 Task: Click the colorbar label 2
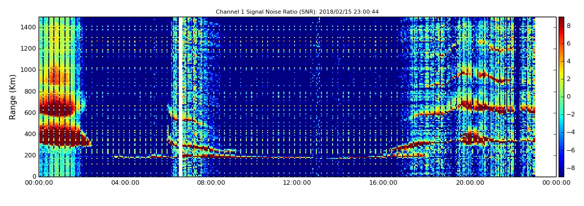569,79
